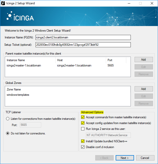Click the NT AUTHORITY\NetworkService user field

click(x=108, y=135)
